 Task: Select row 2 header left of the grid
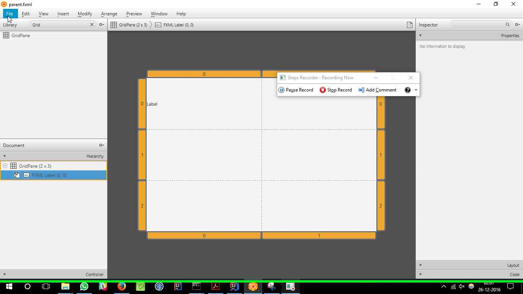pos(142,206)
